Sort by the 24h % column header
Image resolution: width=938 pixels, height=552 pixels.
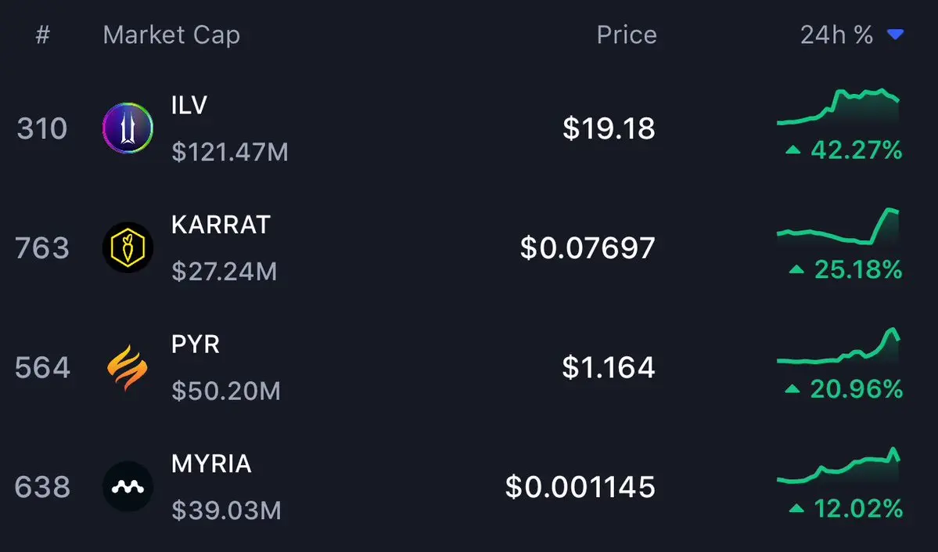(836, 34)
